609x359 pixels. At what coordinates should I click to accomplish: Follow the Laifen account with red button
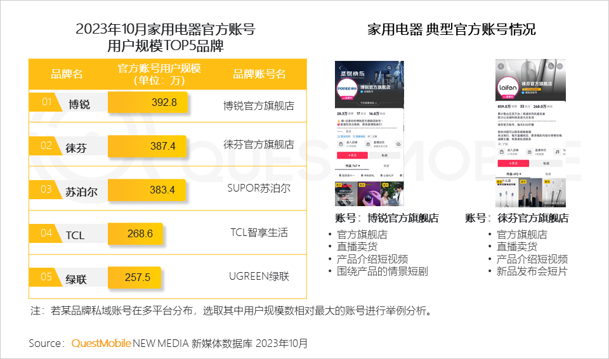[513, 163]
